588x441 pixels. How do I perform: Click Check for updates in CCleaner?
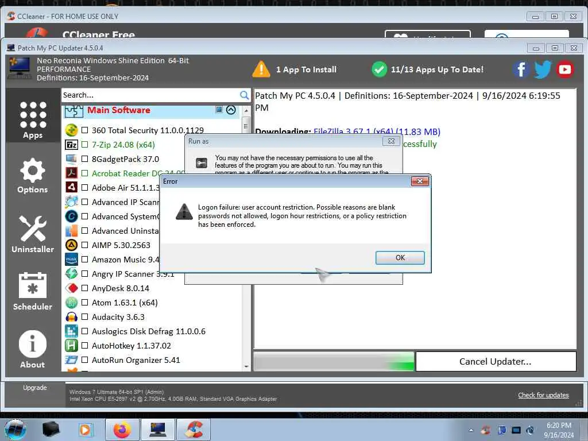coord(543,395)
